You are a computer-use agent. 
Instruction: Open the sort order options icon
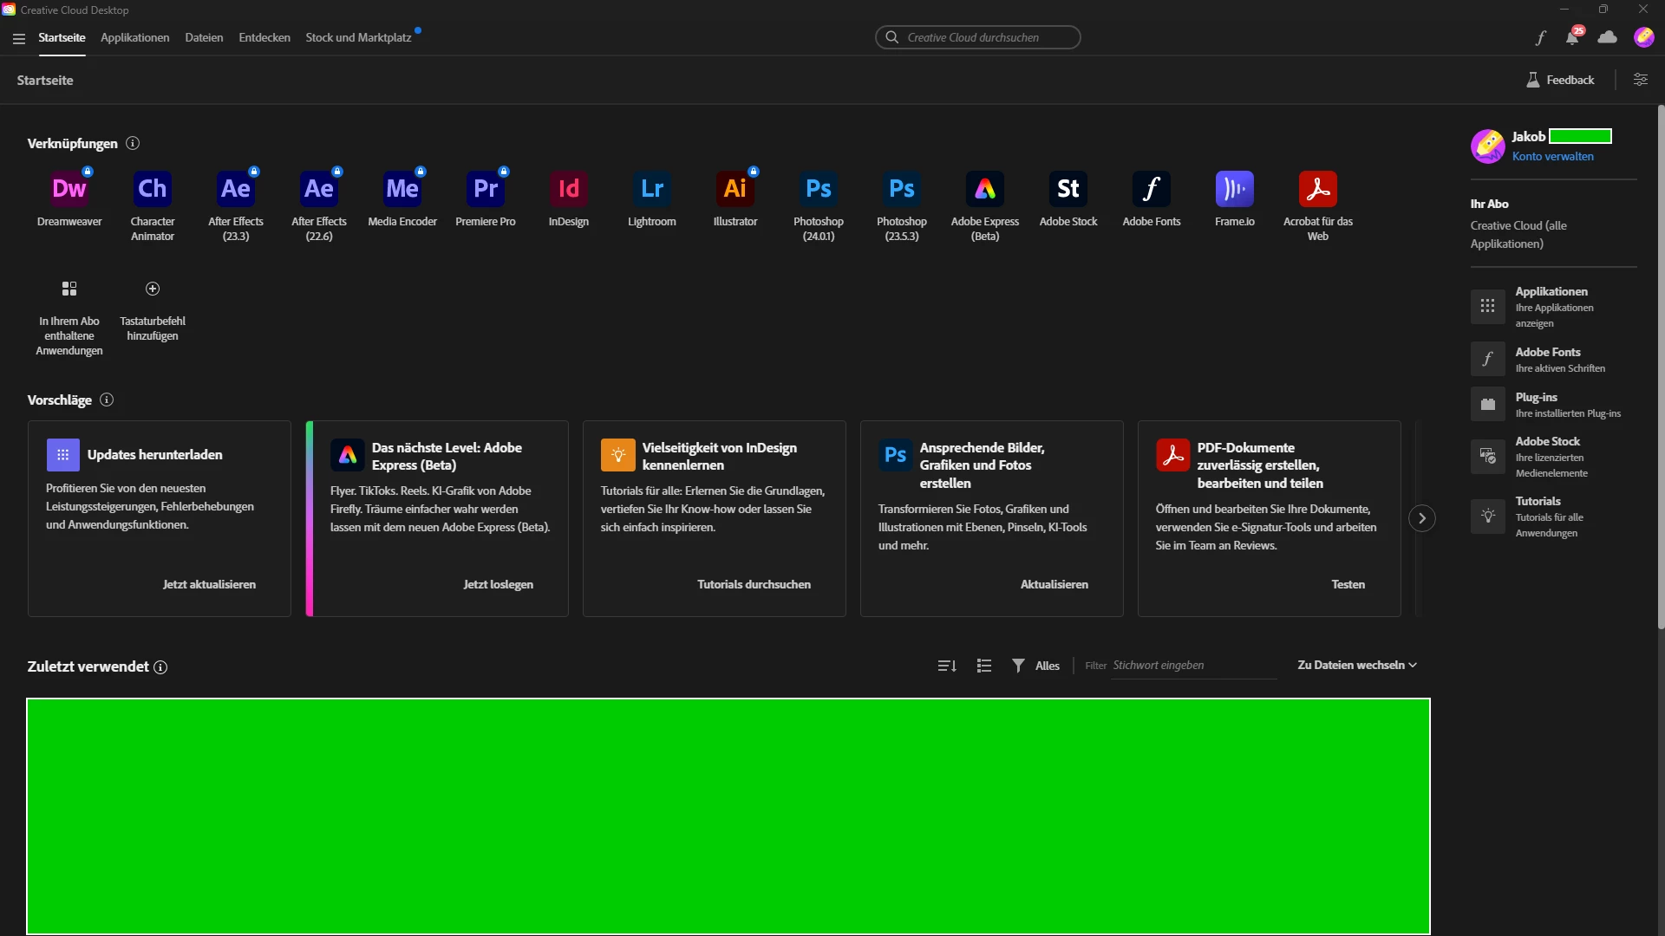pos(947,666)
